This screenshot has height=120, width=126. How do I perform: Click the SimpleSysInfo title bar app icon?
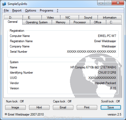(x=4, y=4)
